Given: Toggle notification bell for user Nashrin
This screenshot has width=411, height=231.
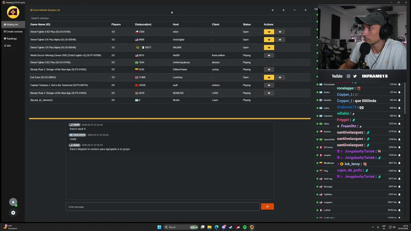Looking at the screenshot, I should click(399, 100).
